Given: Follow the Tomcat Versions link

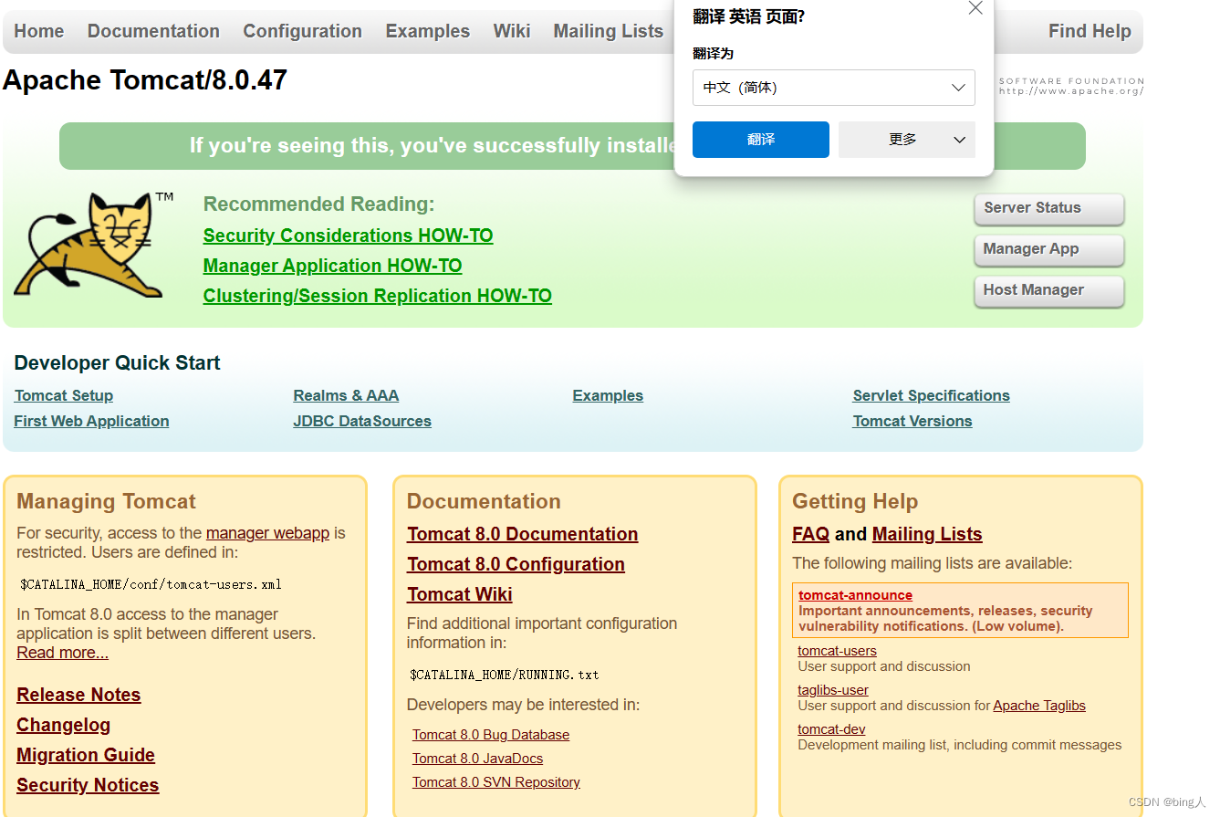Looking at the screenshot, I should pyautogui.click(x=912, y=421).
